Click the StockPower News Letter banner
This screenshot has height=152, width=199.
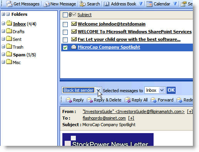point(108,140)
